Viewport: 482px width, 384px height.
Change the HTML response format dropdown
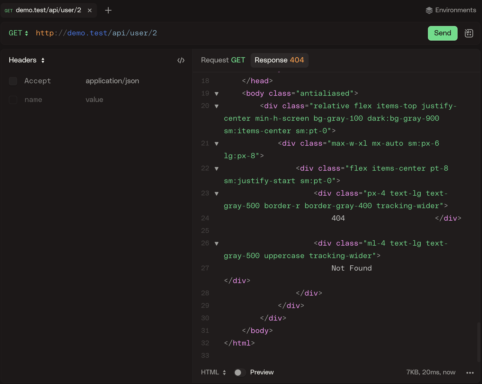click(x=213, y=372)
